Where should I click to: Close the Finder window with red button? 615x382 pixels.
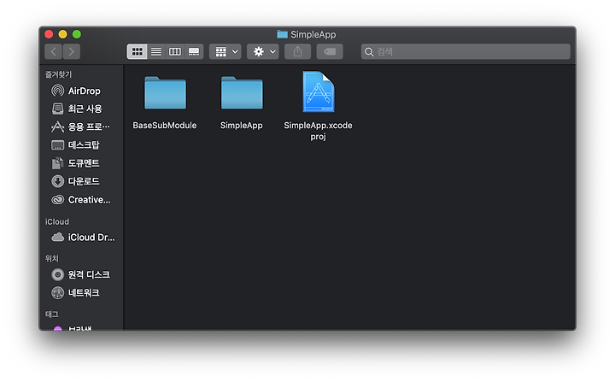(x=49, y=34)
